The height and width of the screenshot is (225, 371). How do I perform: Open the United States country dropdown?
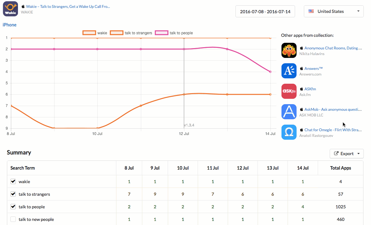333,11
